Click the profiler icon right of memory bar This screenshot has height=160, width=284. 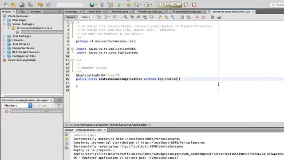(x=186, y=5)
